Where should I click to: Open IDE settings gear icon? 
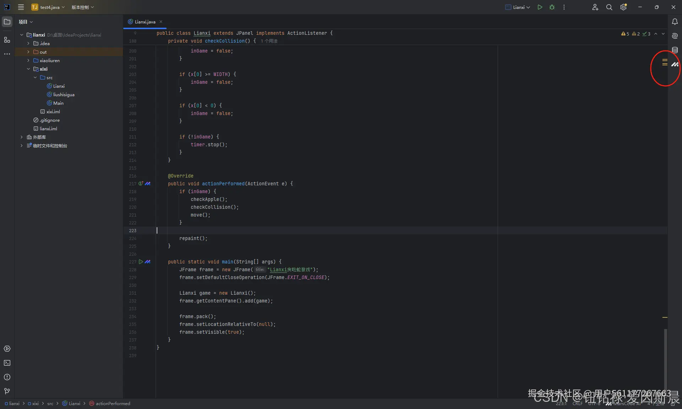pos(623,7)
